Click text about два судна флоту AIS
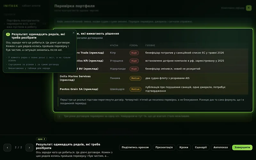The height and width of the screenshot is (160, 256). 167,78
